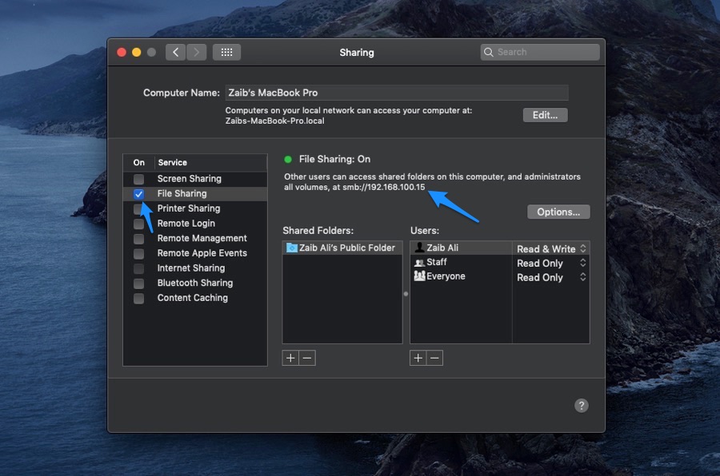Select Printer Sharing service row
Viewport: 720px width, 476px height.
195,208
